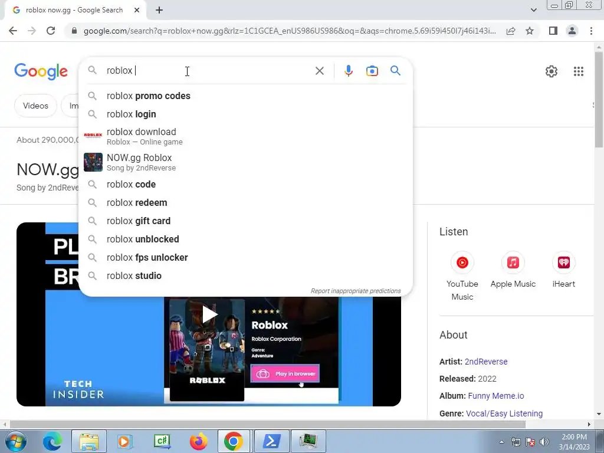Show hidden system tray icons
Screen dimensions: 604x453
click(x=501, y=442)
